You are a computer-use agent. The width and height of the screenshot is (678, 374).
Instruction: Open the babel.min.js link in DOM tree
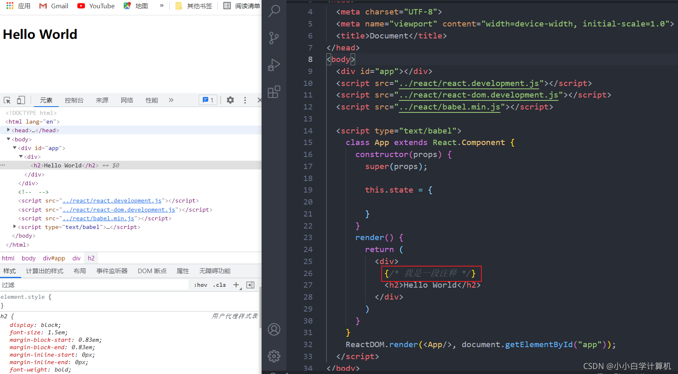point(99,218)
